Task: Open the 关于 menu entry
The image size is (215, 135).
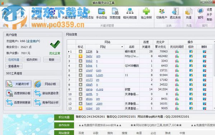Action: (209, 15)
